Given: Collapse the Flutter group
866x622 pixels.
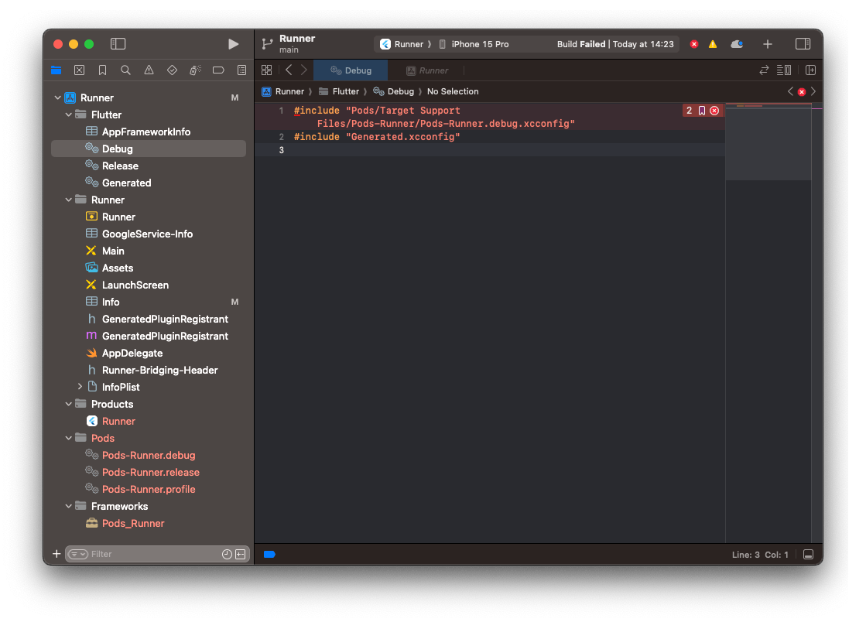Looking at the screenshot, I should tap(68, 114).
